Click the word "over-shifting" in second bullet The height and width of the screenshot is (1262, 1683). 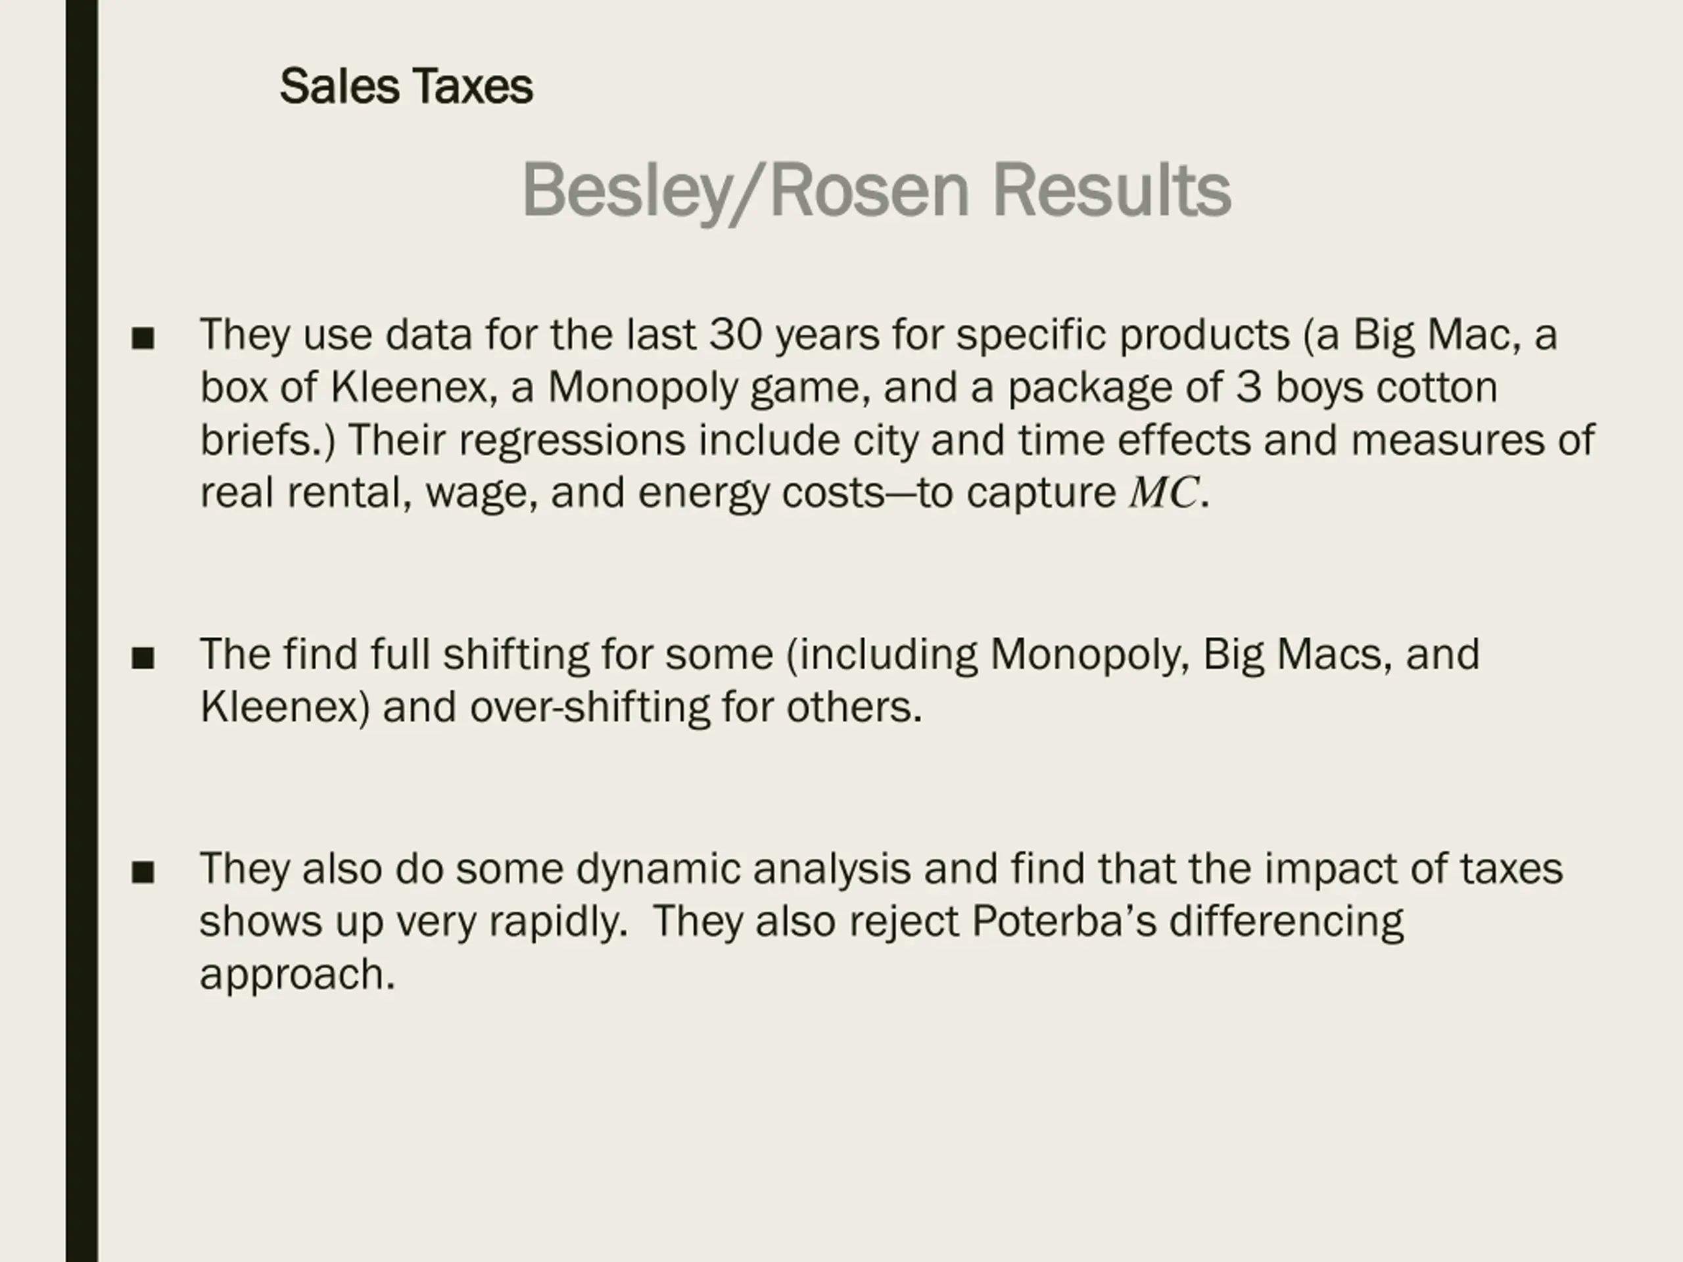(590, 707)
